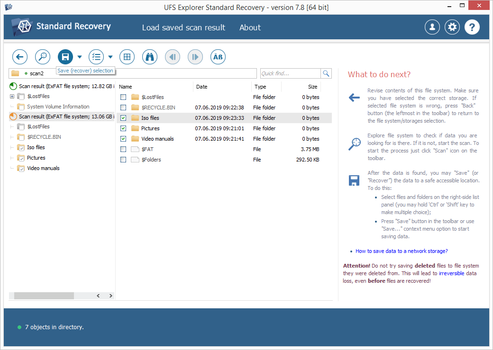Viewport: 493px width, 350px height.
Task: Open the checklist button dropdown arrow
Action: (110, 57)
